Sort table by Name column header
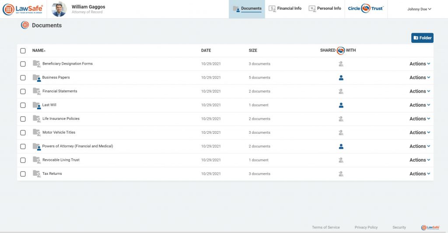This screenshot has height=233, width=448. point(39,51)
